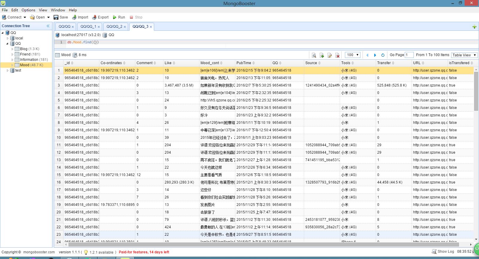Open the Options menu
The height and width of the screenshot is (259, 479).
point(28,10)
